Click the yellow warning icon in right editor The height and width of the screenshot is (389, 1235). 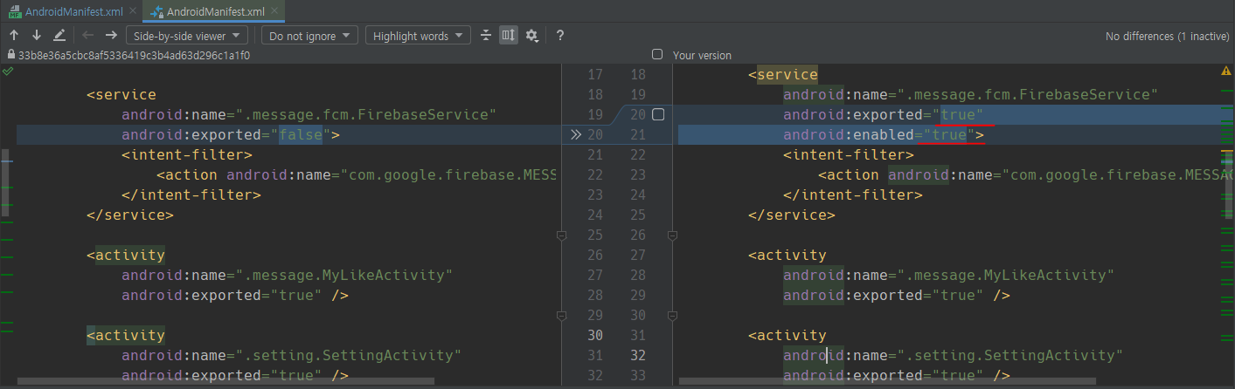click(x=1225, y=72)
